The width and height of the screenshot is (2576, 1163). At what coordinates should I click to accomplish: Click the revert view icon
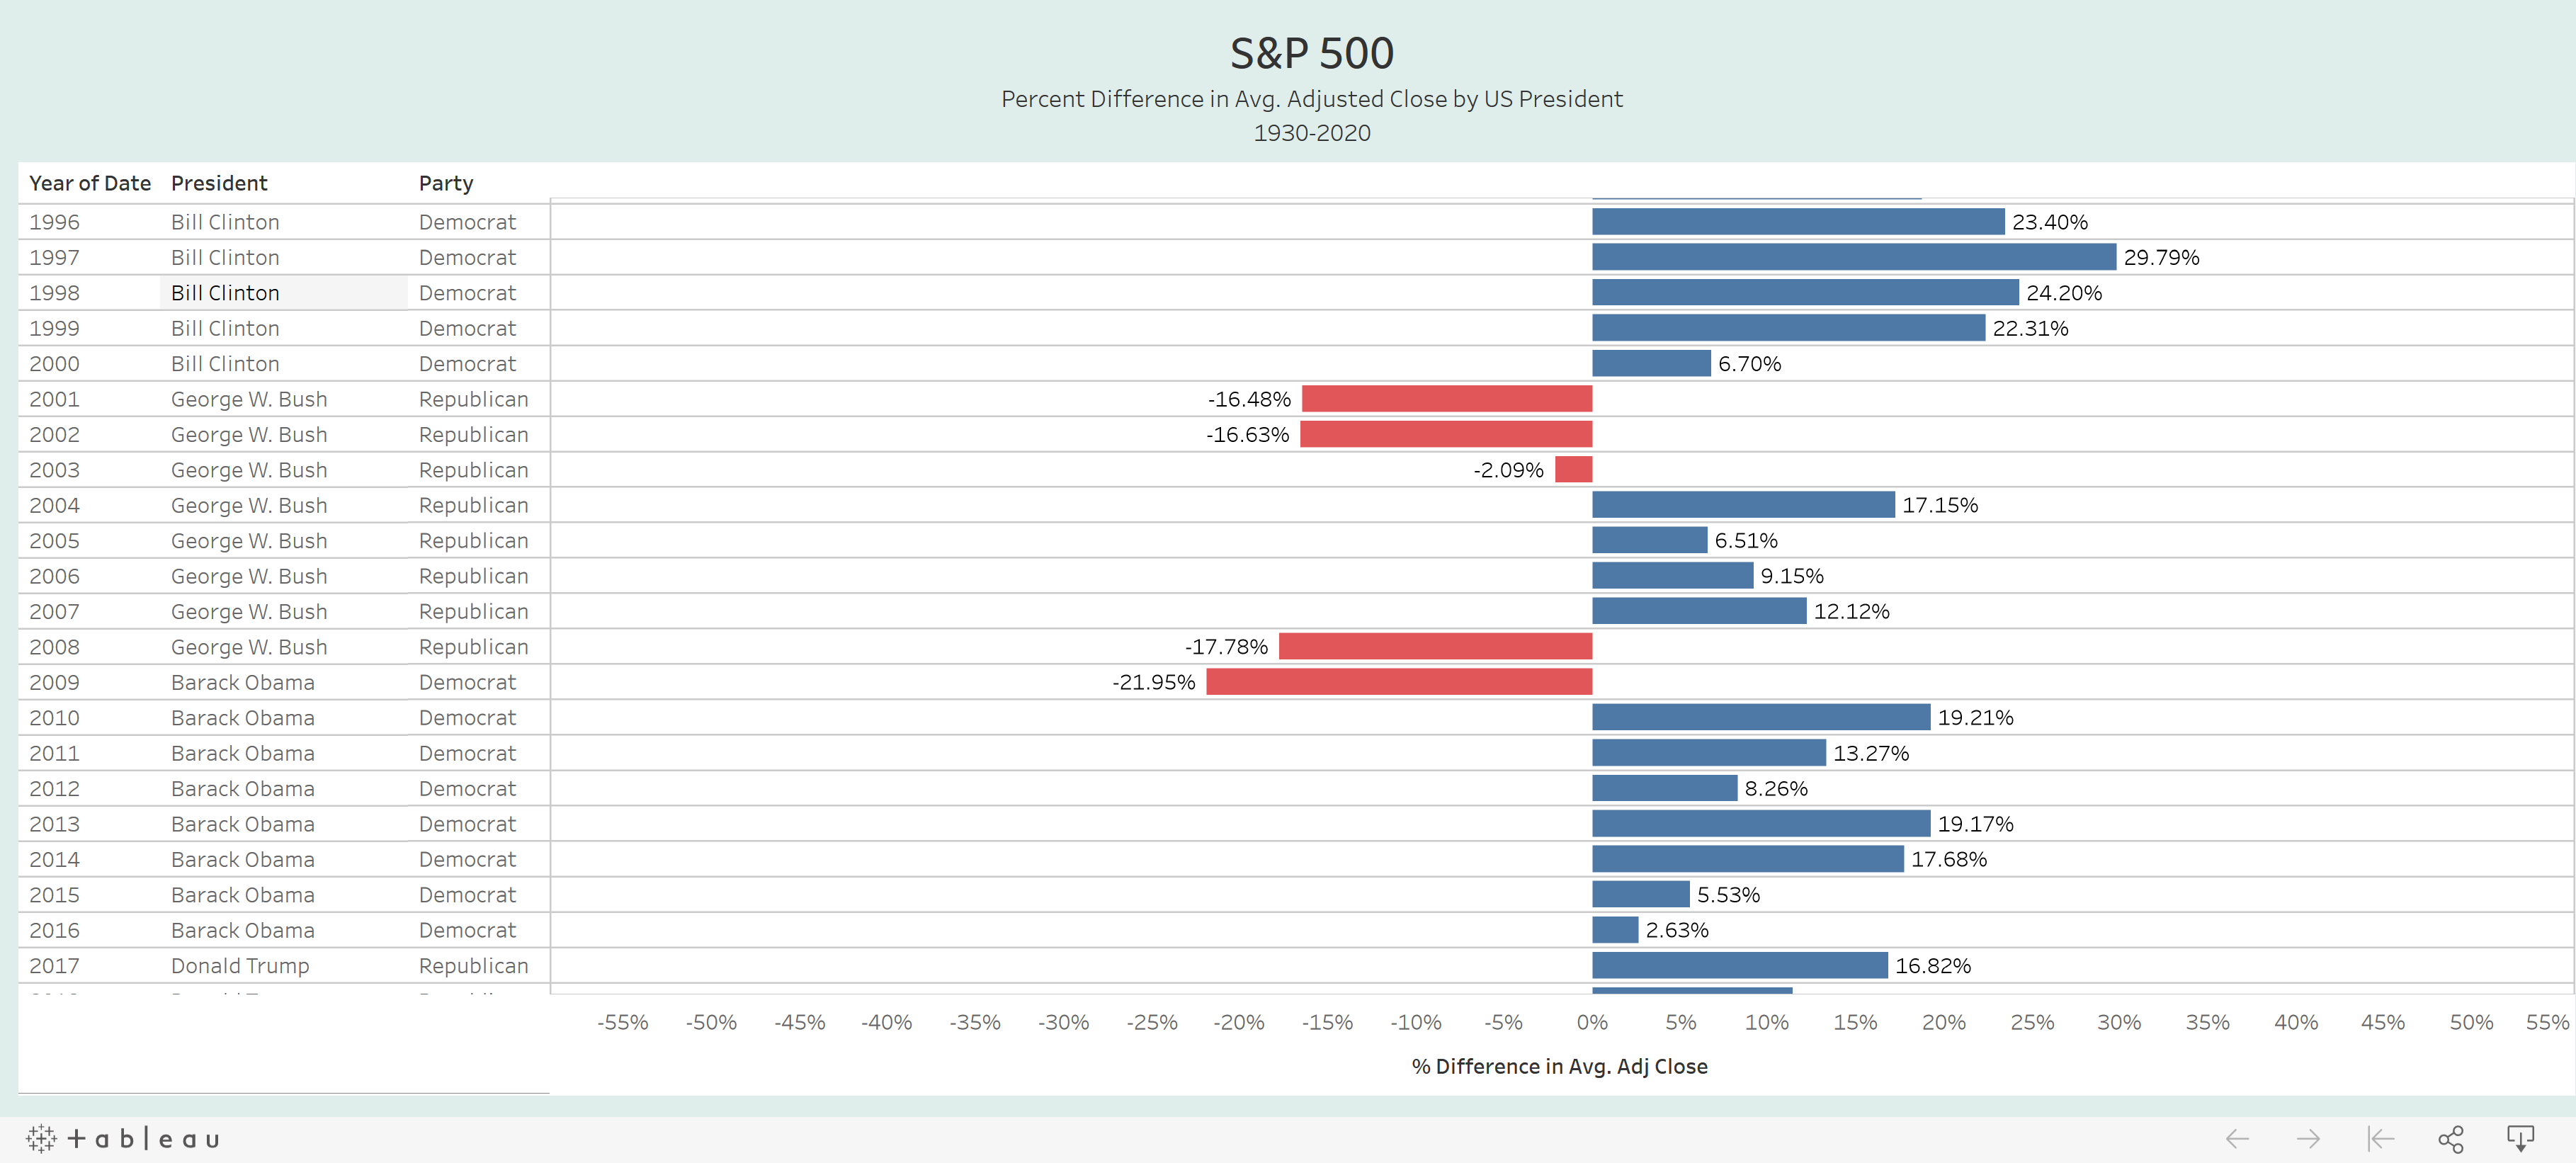point(2380,1139)
